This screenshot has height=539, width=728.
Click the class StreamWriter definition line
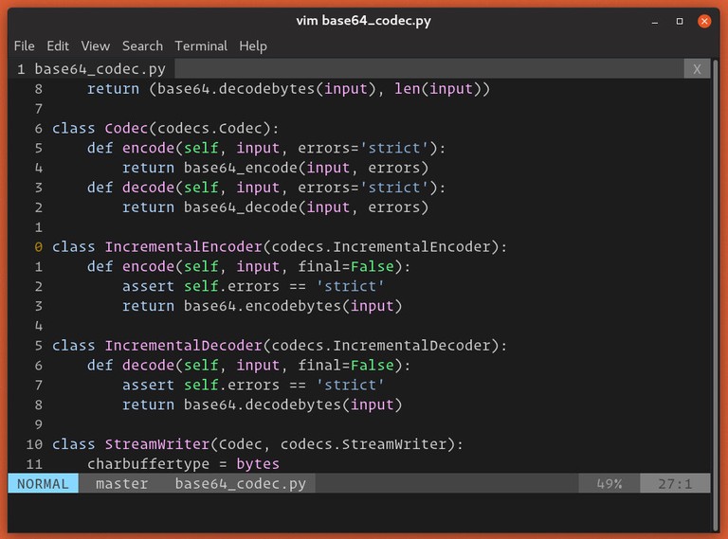pyautogui.click(x=256, y=444)
